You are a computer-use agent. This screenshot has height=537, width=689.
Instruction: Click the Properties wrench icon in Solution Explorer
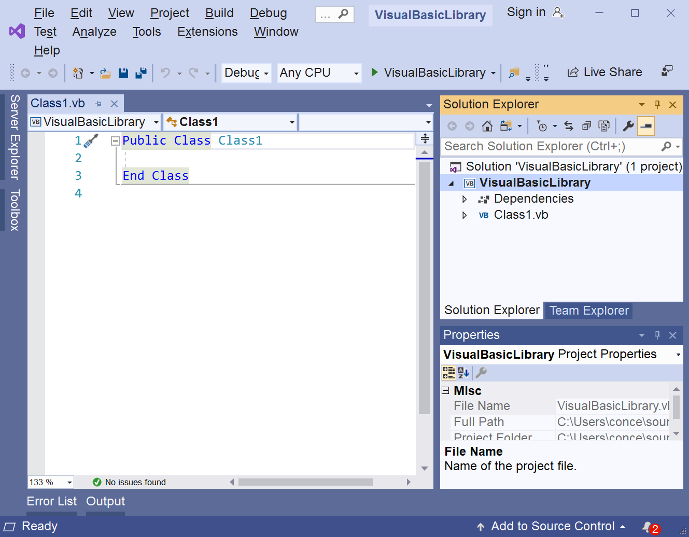[x=628, y=126]
